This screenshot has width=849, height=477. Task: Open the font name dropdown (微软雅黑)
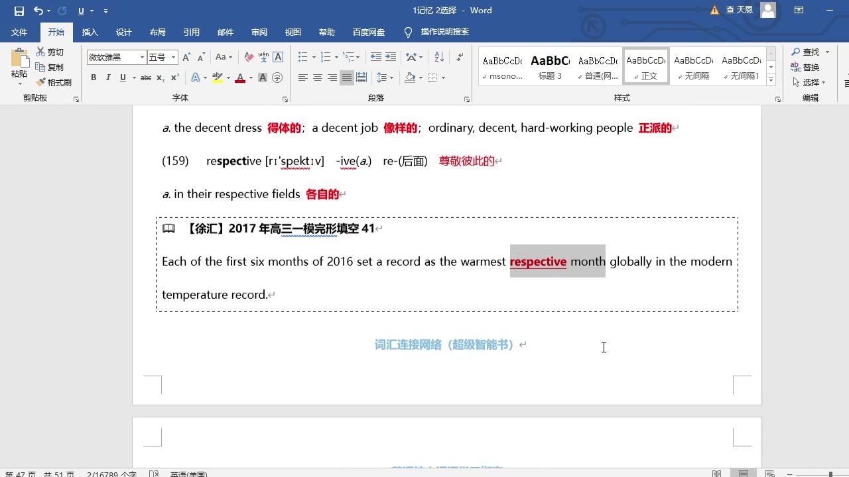[x=142, y=58]
